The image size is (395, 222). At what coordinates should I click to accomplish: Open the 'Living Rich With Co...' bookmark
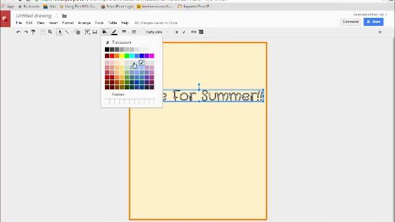coord(78,6)
